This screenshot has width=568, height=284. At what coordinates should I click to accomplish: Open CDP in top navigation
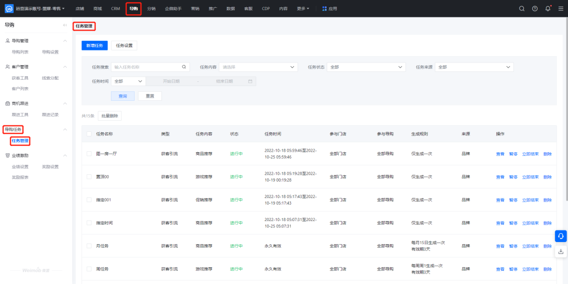(x=266, y=9)
